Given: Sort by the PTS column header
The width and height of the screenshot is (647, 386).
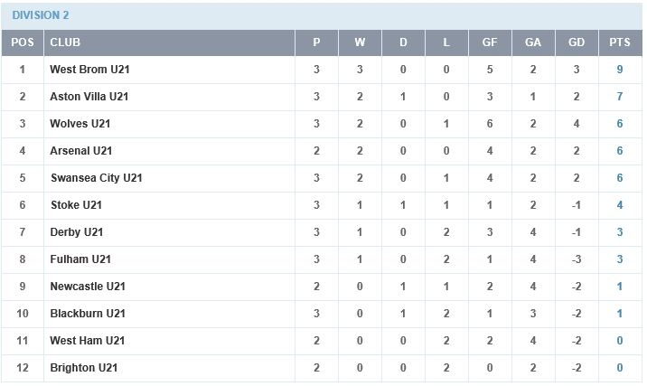Looking at the screenshot, I should point(620,42).
